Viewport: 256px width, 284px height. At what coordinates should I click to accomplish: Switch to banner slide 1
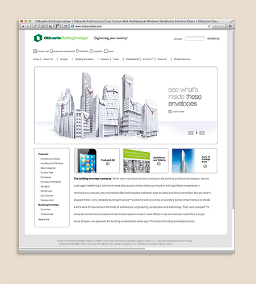(x=191, y=133)
